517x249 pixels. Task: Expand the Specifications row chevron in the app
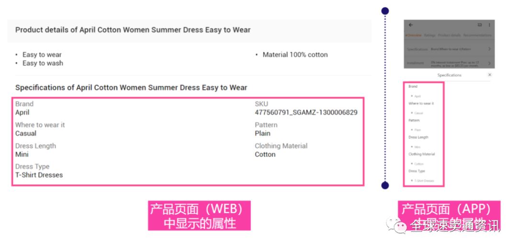pos(489,49)
